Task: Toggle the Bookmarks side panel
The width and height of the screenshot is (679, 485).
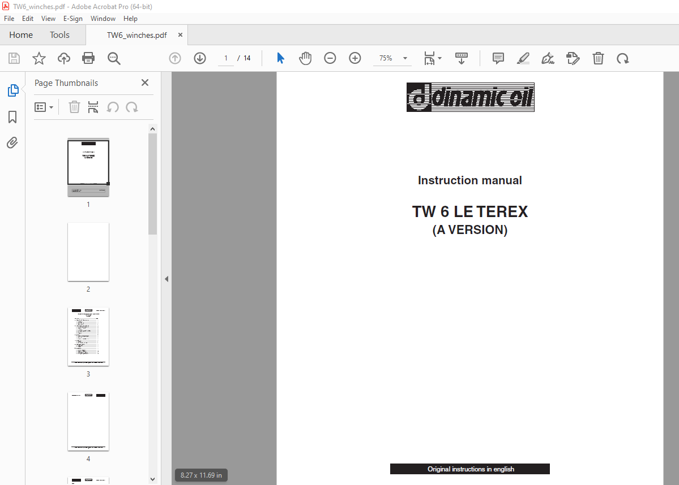Action: pyautogui.click(x=12, y=117)
